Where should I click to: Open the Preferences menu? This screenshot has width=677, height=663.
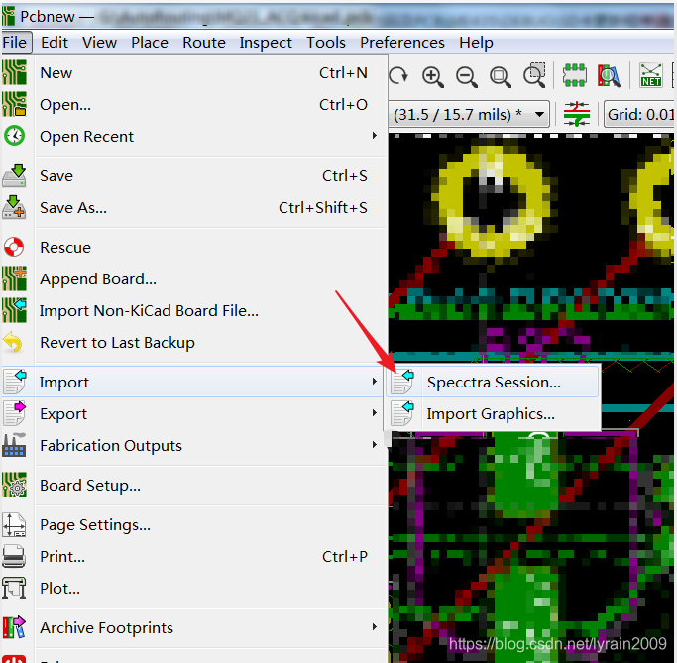point(402,43)
